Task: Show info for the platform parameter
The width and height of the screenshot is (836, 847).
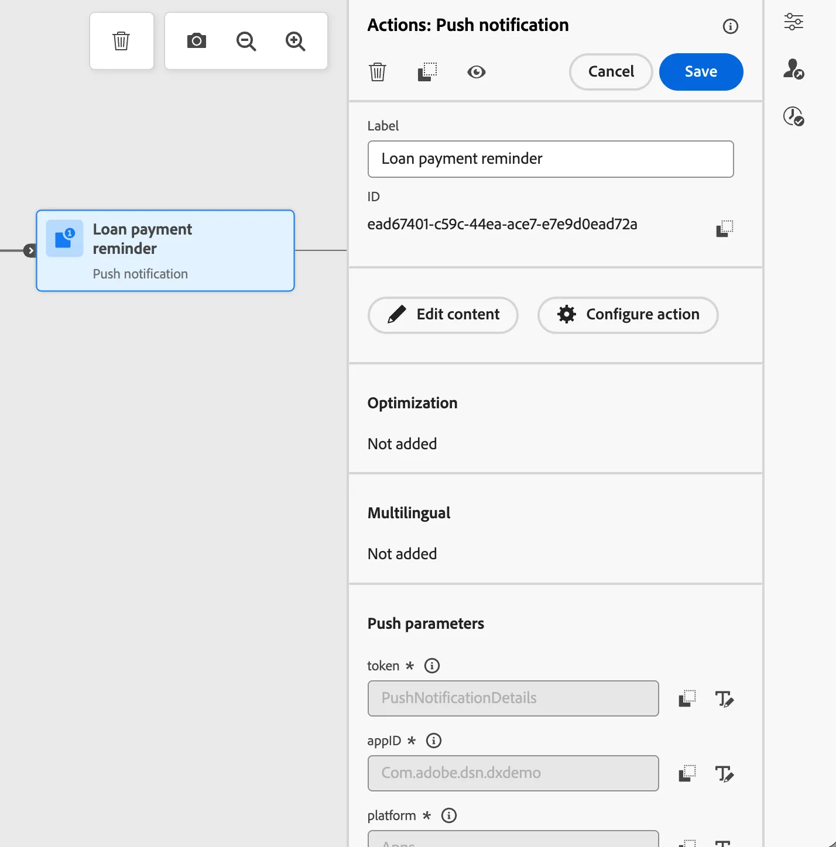Action: pos(449,815)
